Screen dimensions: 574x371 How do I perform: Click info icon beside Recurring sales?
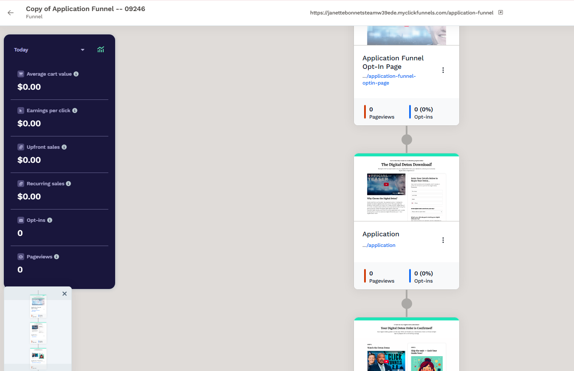pyautogui.click(x=68, y=184)
